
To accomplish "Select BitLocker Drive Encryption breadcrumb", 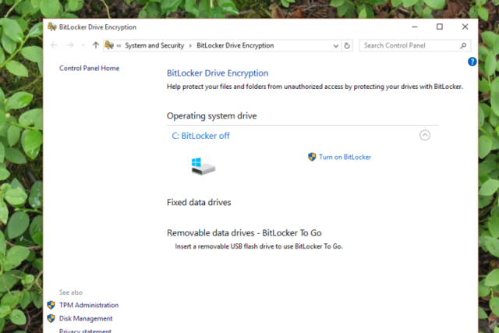I will point(235,45).
